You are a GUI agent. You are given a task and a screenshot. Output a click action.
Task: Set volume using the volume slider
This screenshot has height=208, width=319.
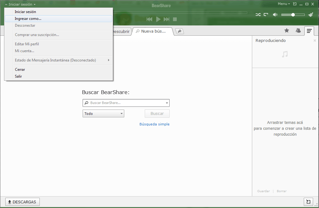click(293, 15)
